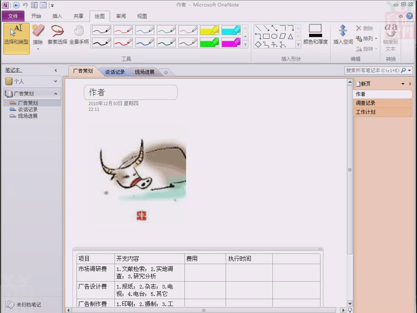Click the search all notebooks field
Image resolution: width=417 pixels, height=313 pixels.
[372, 70]
